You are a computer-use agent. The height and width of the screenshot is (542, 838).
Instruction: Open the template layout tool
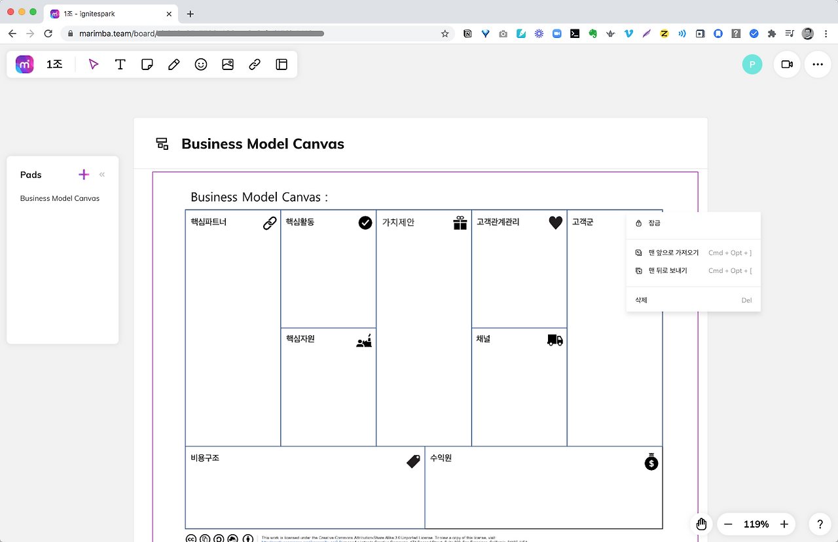[282, 64]
